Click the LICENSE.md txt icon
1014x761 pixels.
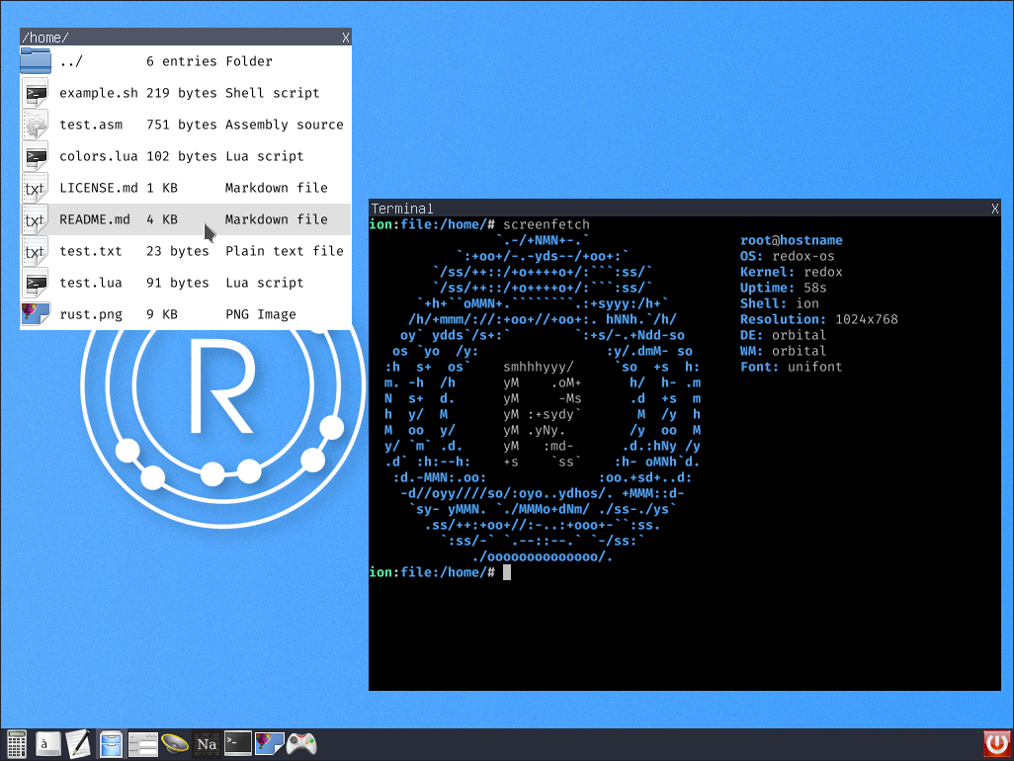[36, 188]
